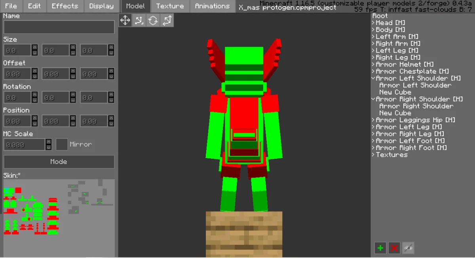
Task: Expand the Body [H] tree node arrow
Action: click(x=373, y=30)
